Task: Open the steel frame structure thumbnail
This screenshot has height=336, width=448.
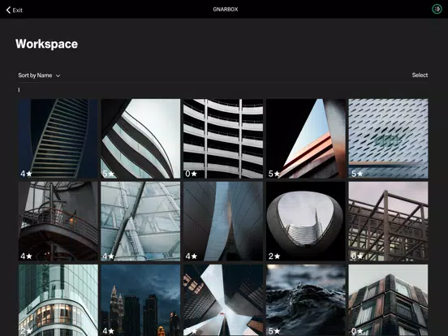Action: [x=388, y=221]
